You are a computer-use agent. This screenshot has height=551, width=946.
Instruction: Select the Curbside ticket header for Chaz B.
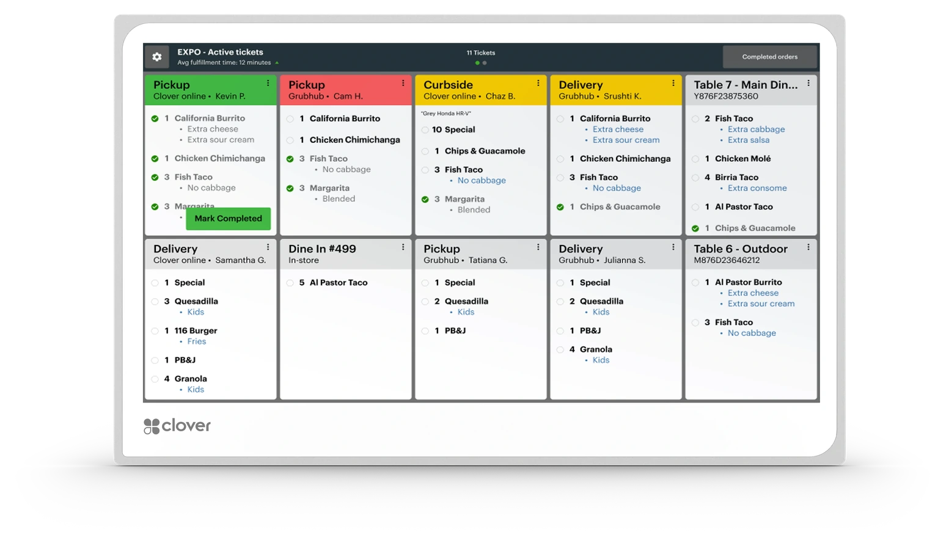pyautogui.click(x=481, y=90)
